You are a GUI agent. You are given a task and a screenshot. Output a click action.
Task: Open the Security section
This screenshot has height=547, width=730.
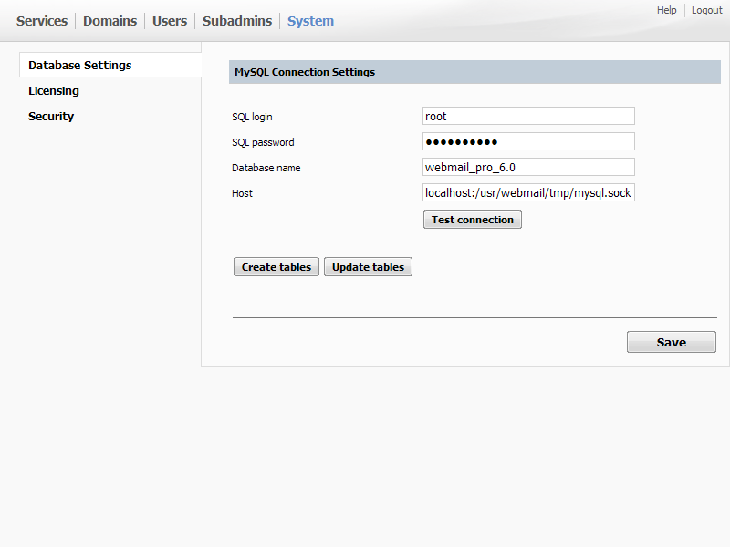coord(51,117)
